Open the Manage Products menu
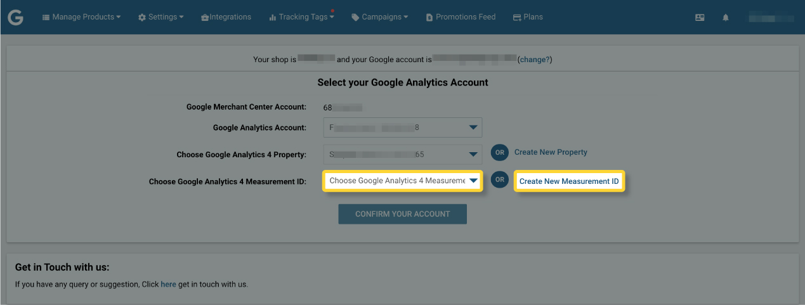 click(x=81, y=17)
